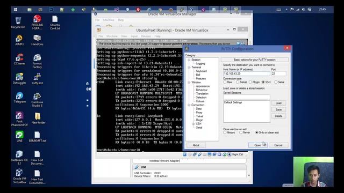344x193 pixels.
Task: Collapse the Window category node
Action: (189, 83)
